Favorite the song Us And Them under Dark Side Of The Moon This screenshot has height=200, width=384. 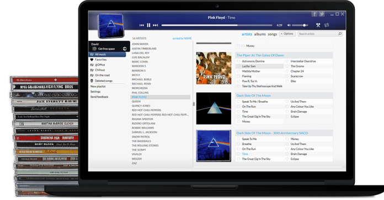coord(287,102)
